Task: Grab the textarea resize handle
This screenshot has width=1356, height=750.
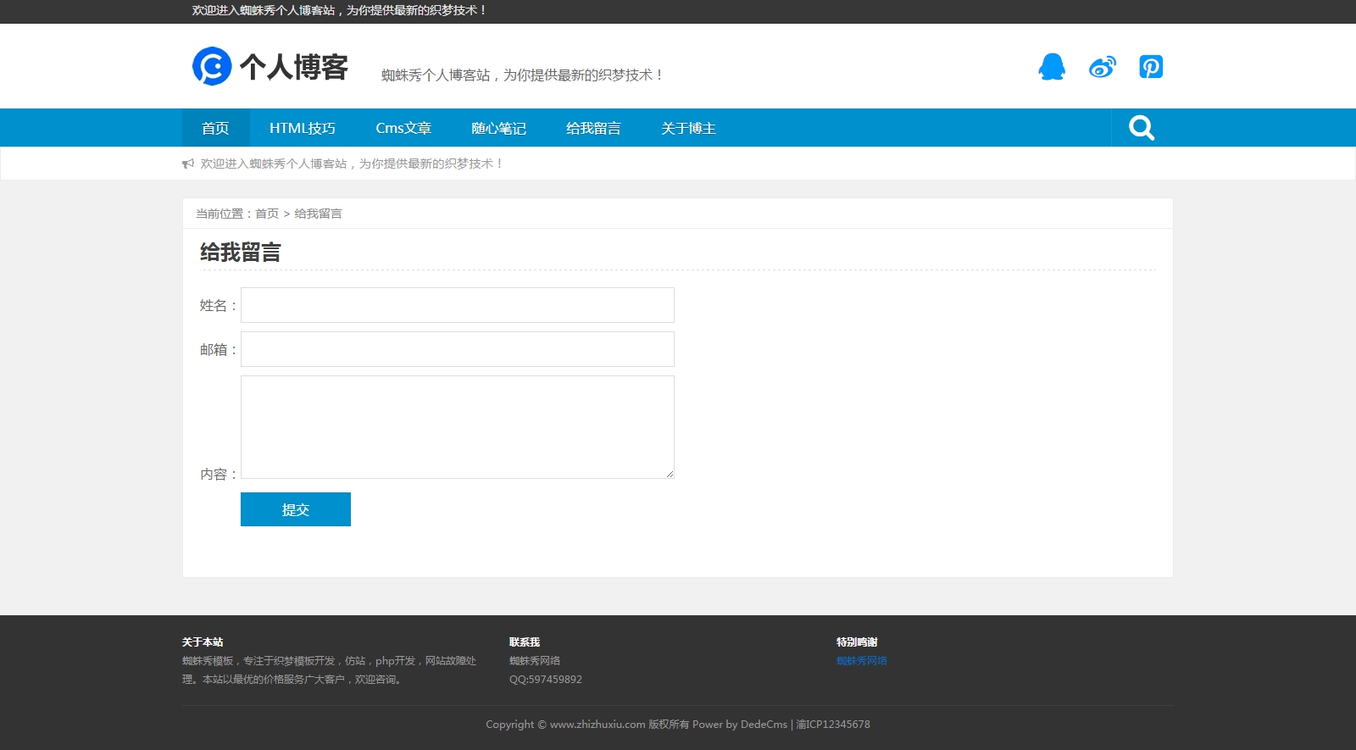Action: [670, 474]
